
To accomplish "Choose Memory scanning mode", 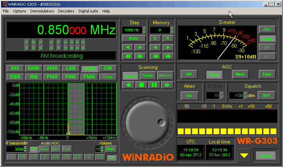I will tap(165, 75).
